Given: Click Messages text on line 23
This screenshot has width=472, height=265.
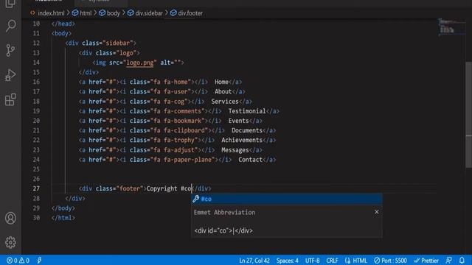Looking at the screenshot, I should click(x=235, y=149).
